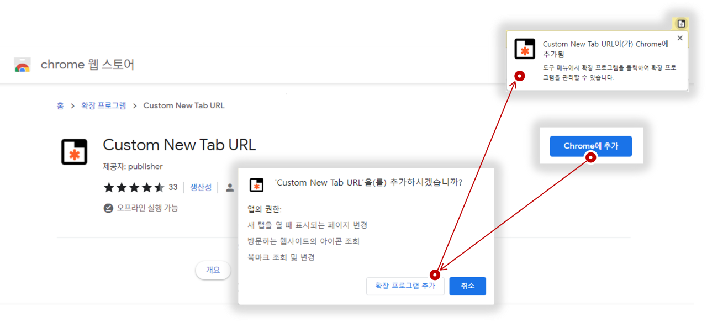Screen dimensions: 707x322
Task: Click the Custom New Tab URL icon in the notification popup
Action: 525,49
